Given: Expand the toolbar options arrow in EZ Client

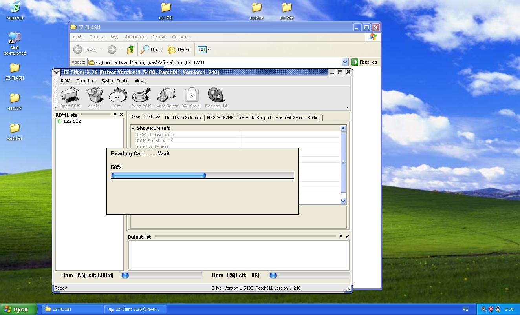Looking at the screenshot, I should coord(348,107).
